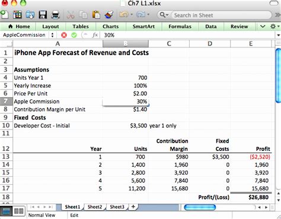Click the formula bar showing 30%
Image resolution: width=281 pixels, height=219 pixels.
coord(188,35)
